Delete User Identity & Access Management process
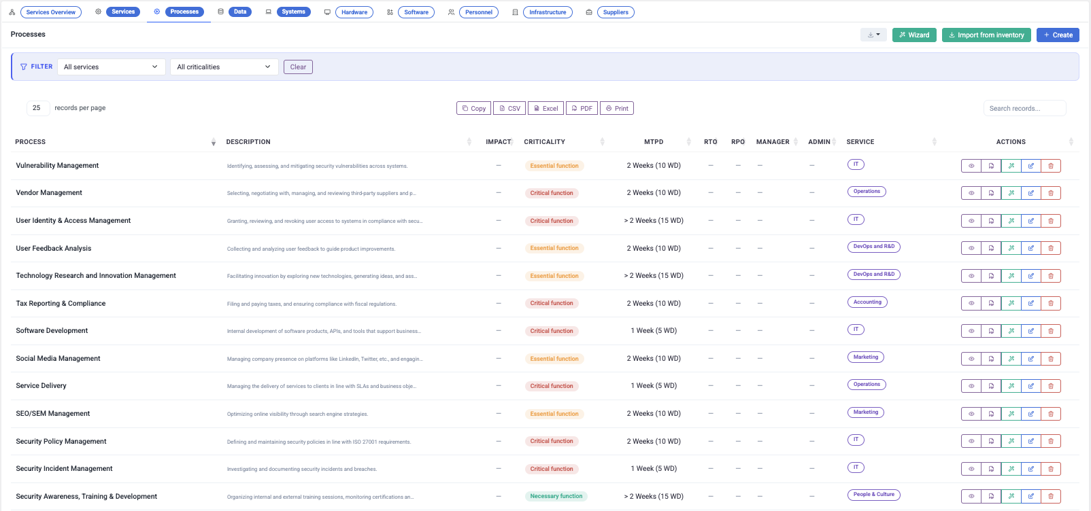 1051,221
